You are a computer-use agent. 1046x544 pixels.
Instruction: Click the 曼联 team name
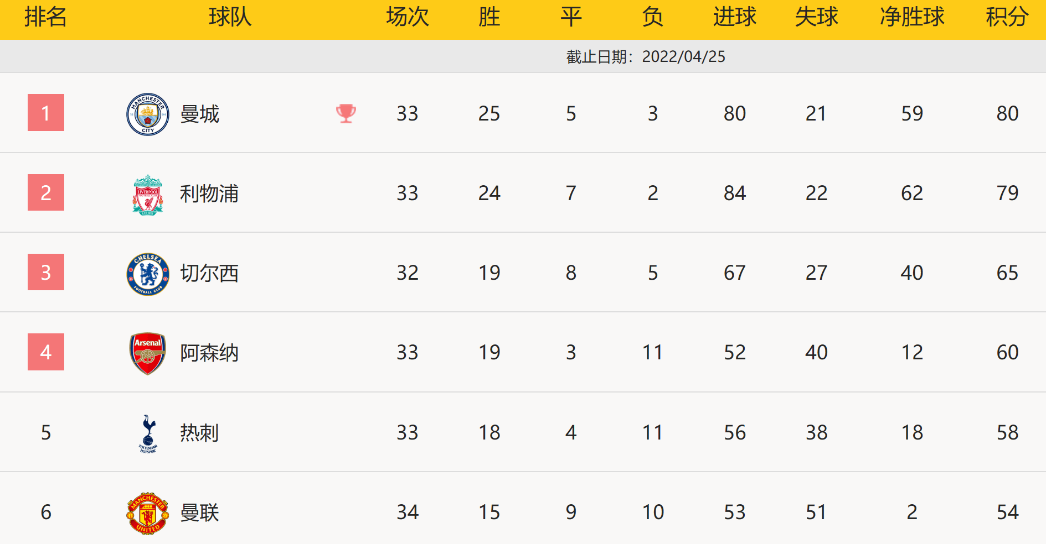coord(200,512)
